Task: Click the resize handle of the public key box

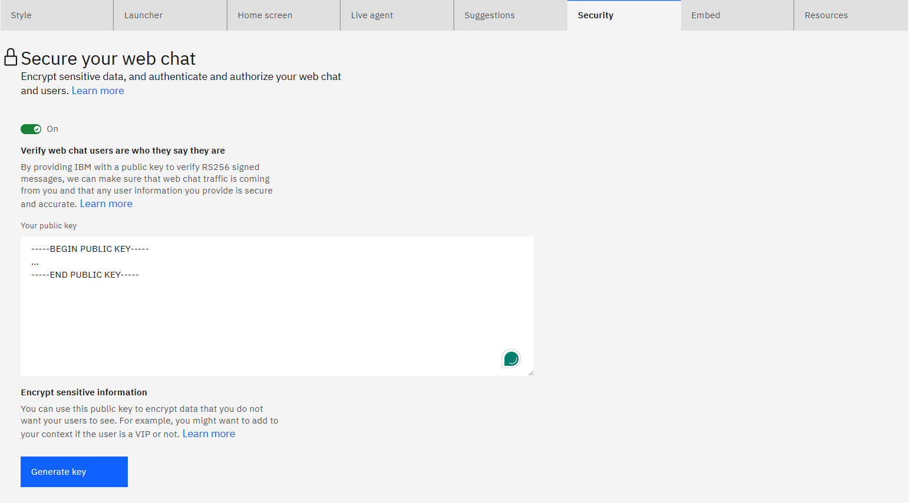Action: 530,372
